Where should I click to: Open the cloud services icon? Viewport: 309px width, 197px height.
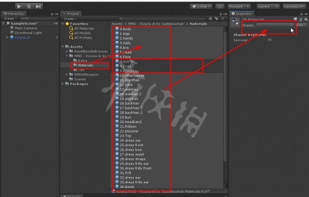(220, 6)
